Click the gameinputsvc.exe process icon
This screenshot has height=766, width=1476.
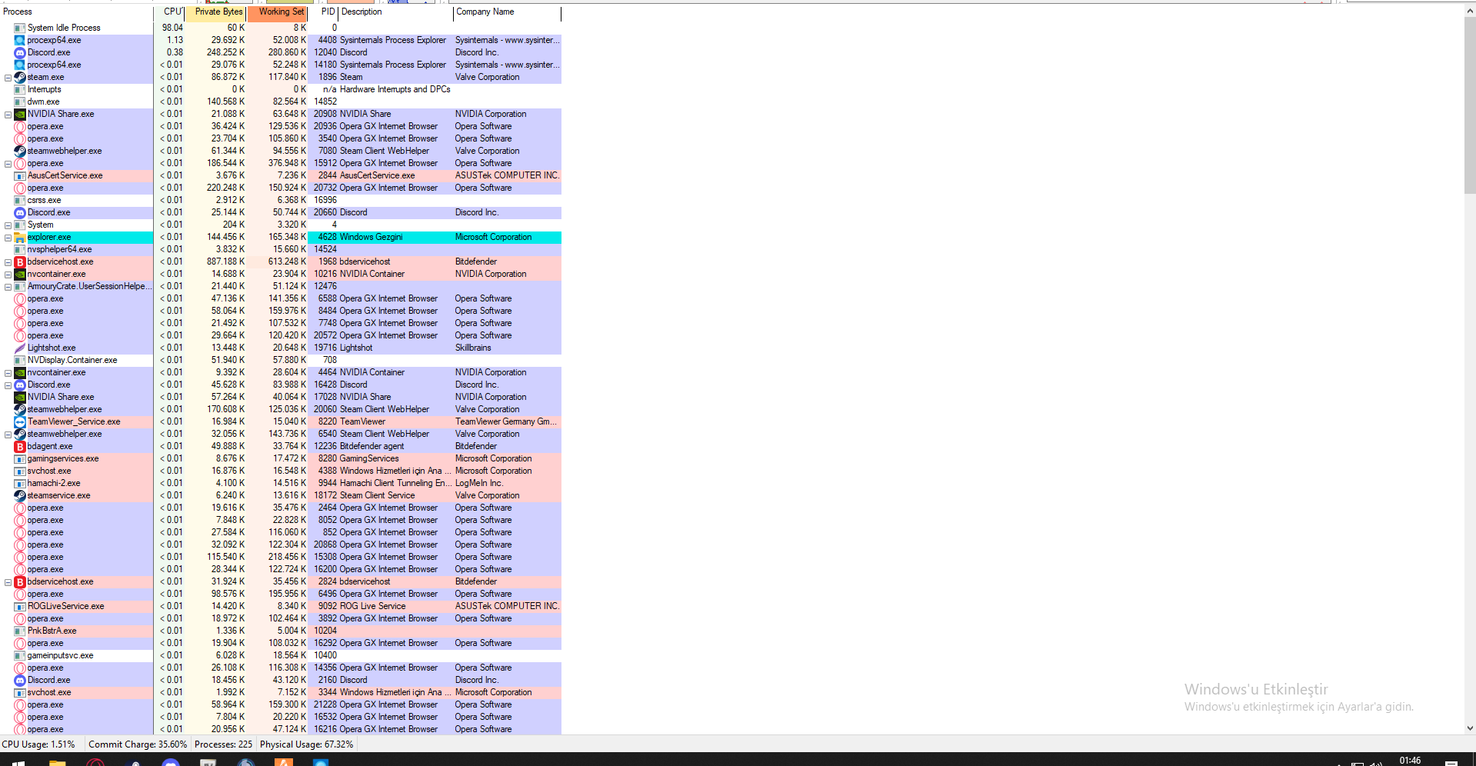(20, 655)
